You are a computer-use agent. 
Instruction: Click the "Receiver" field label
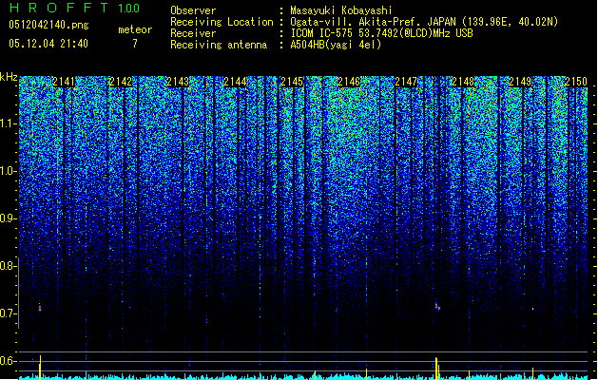pos(193,33)
